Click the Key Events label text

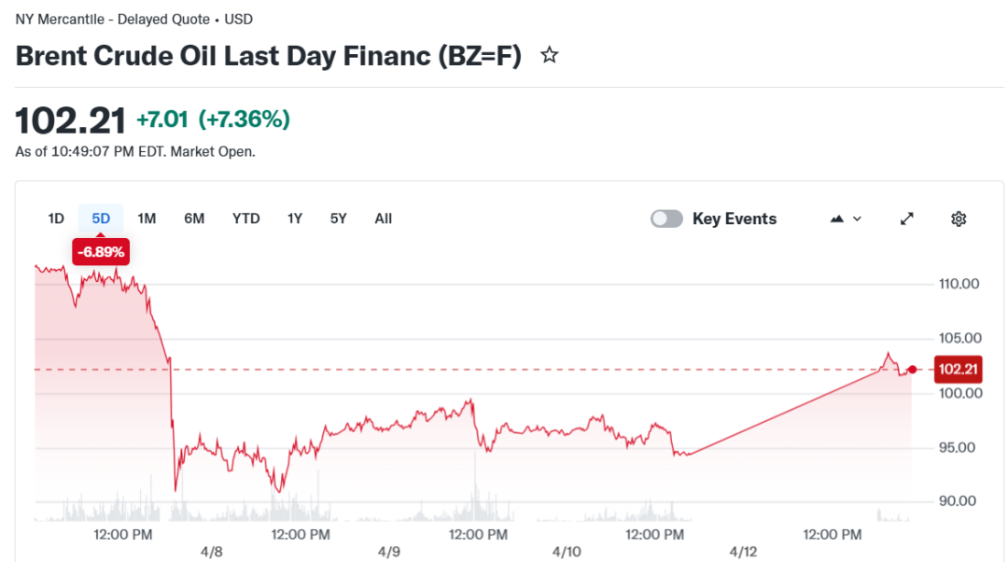tap(734, 218)
